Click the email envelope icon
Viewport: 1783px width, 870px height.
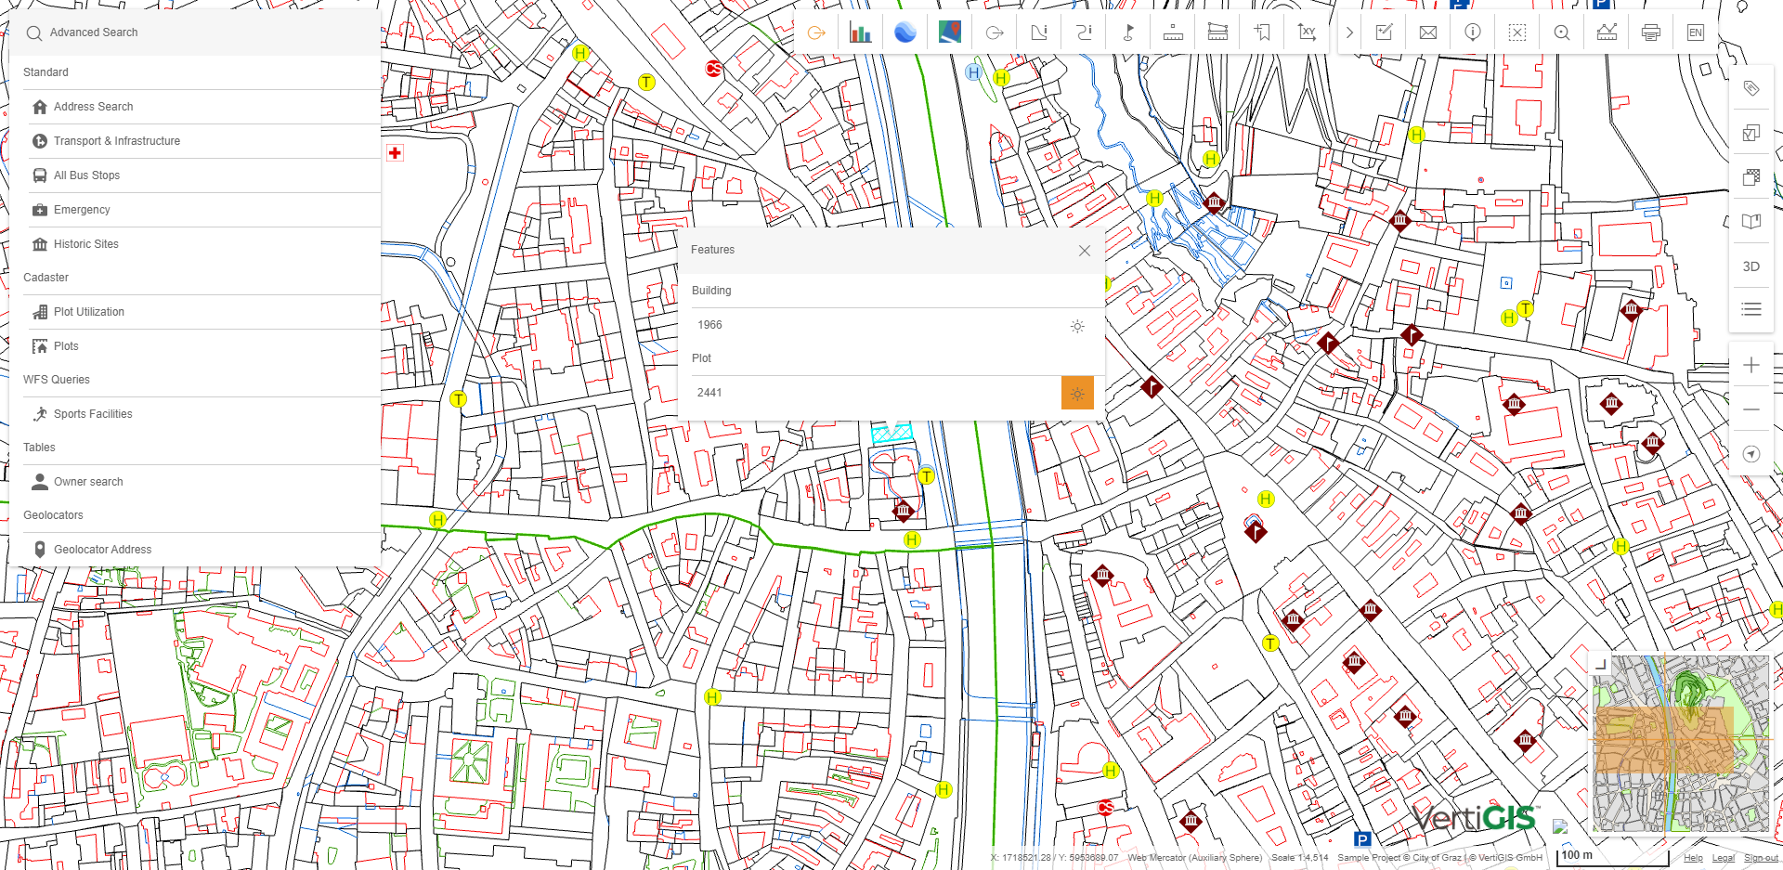pyautogui.click(x=1428, y=33)
